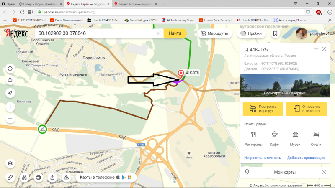Open Маршруты route planner

[215, 33]
